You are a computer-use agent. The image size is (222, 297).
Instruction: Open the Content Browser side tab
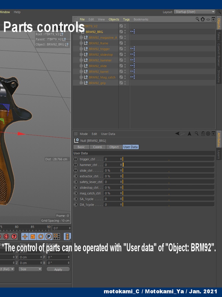coord(219,55)
